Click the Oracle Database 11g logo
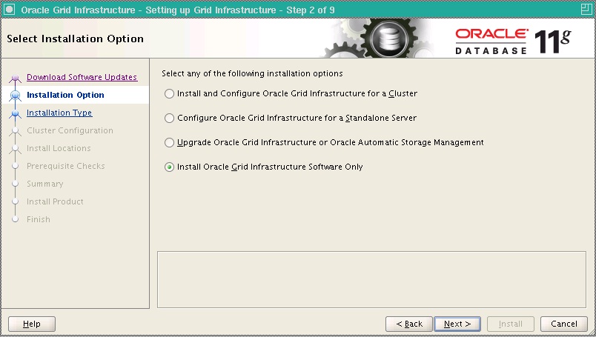Image resolution: width=596 pixels, height=337 pixels. point(513,41)
